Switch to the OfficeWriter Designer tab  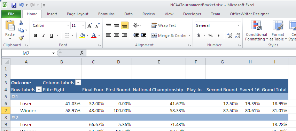[x=249, y=14]
